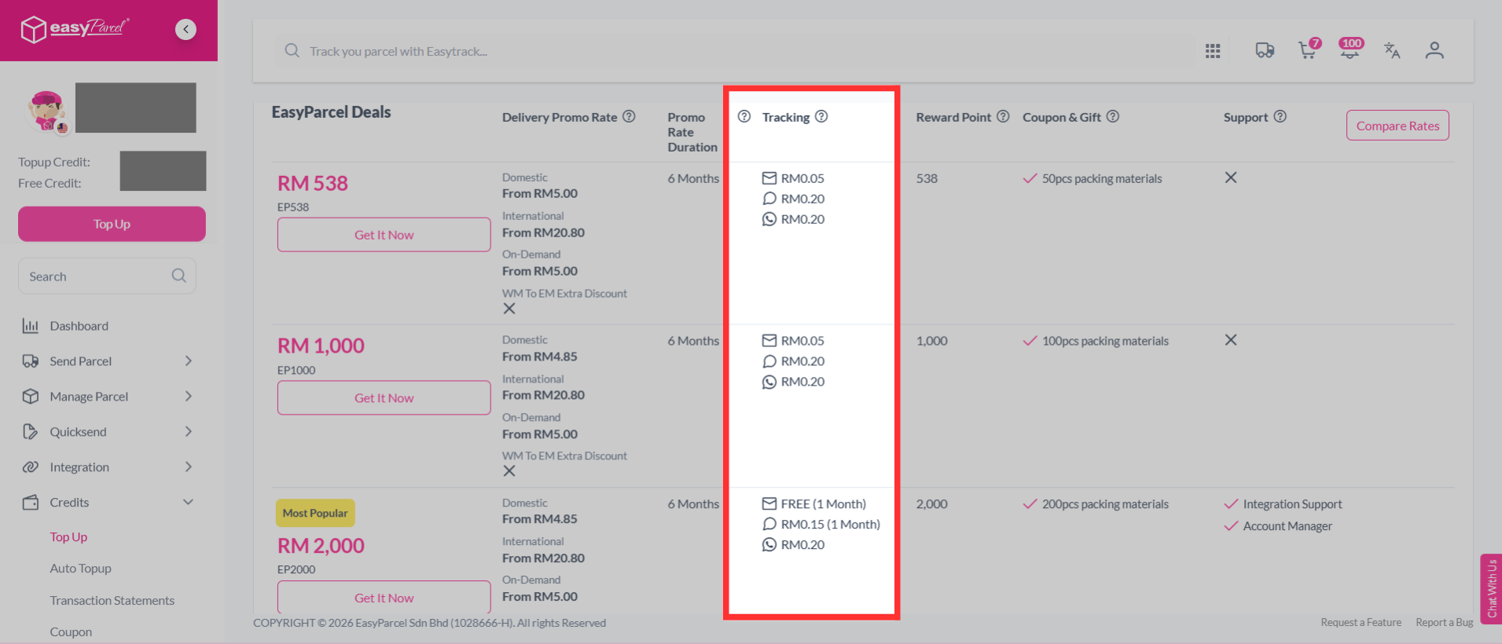Expand the Manage Parcel submenu chevron
1502x644 pixels.
[x=189, y=397]
